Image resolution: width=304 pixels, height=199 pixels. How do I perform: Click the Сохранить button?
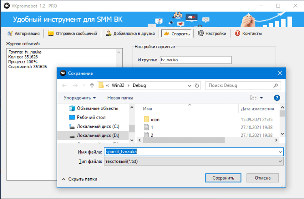coord(223,178)
